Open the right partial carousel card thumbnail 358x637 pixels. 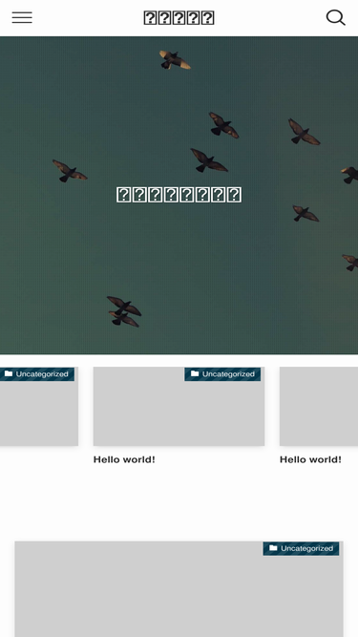click(x=319, y=406)
